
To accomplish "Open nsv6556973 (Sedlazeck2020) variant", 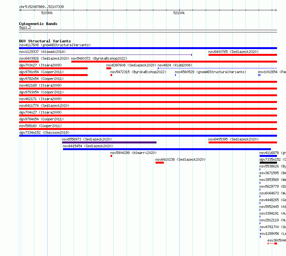I will tap(87, 139).
